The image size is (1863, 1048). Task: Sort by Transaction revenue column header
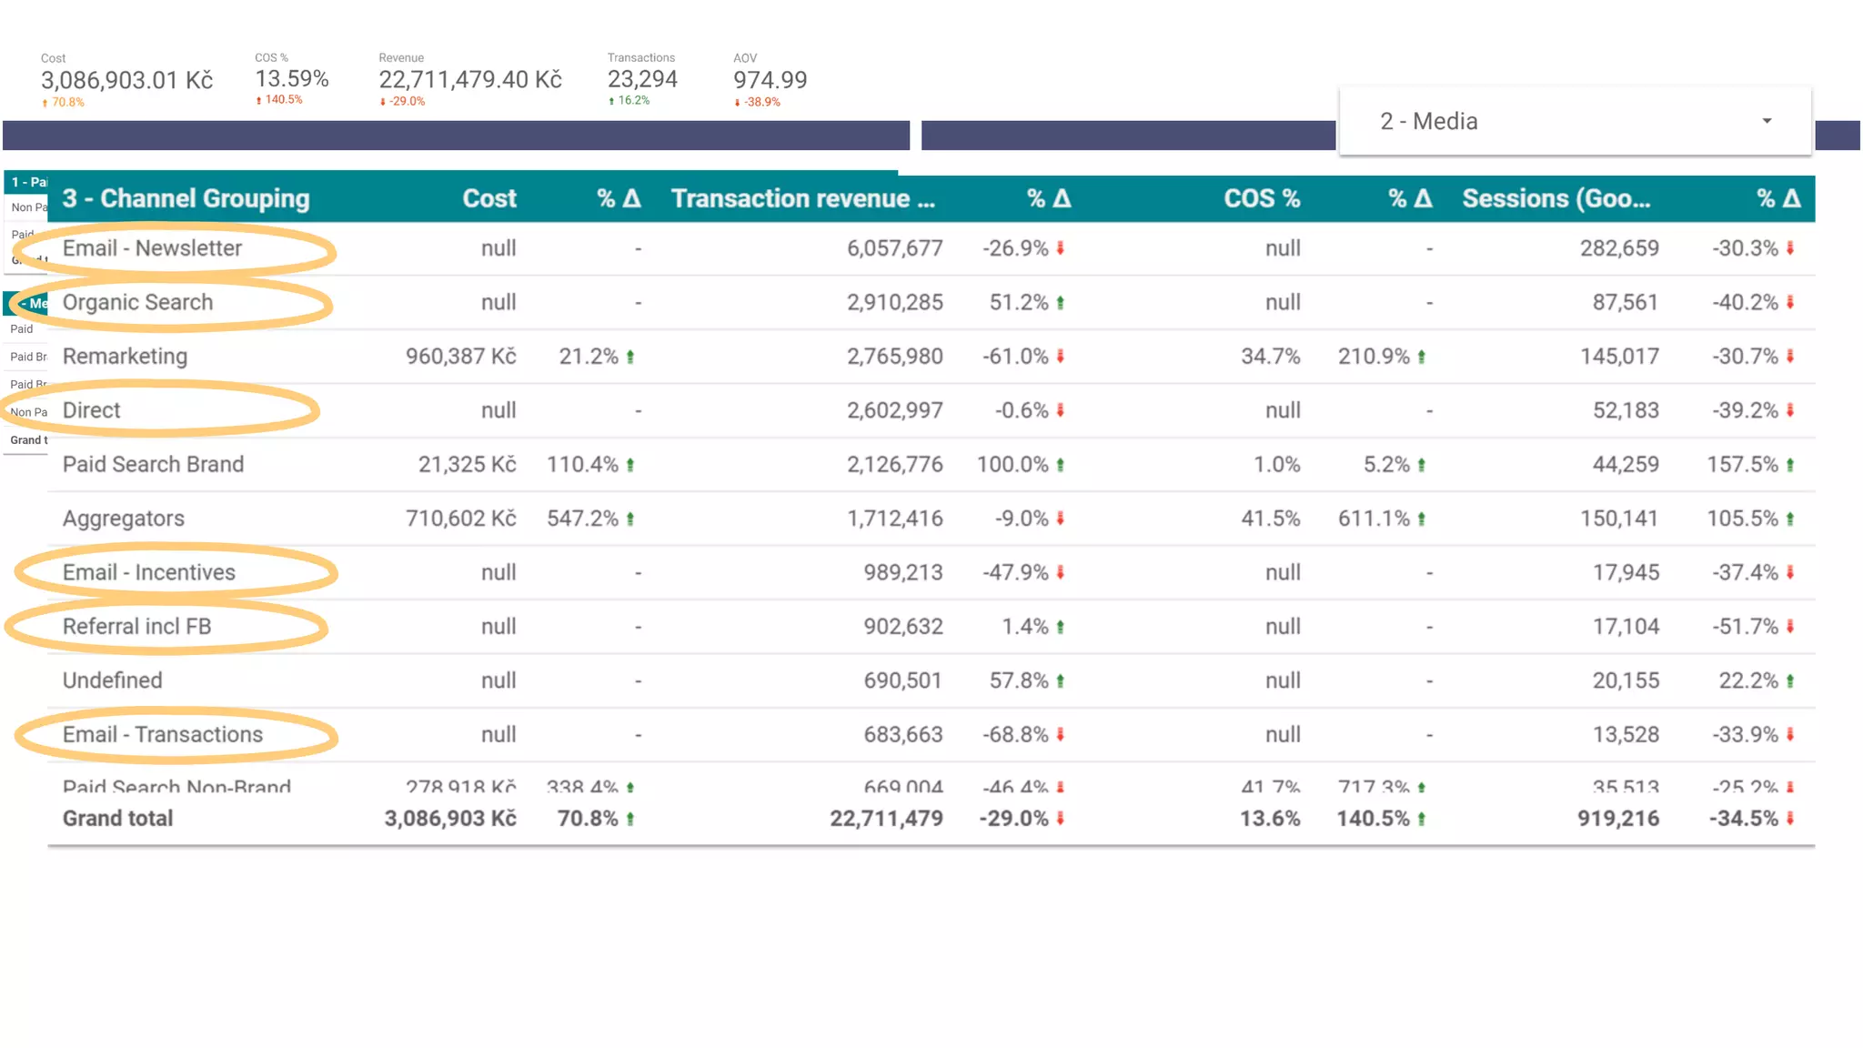pyautogui.click(x=802, y=198)
